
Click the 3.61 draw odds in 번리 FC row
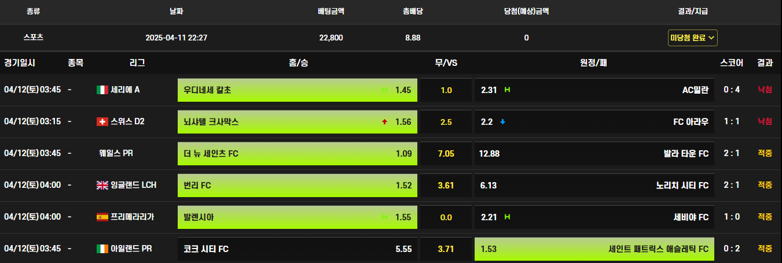coord(446,186)
